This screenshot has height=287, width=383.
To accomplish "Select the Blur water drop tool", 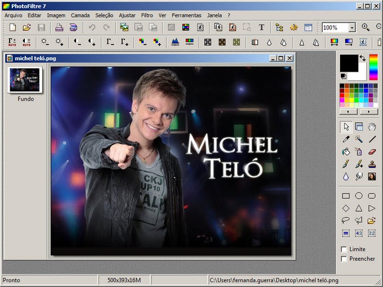I will (x=346, y=176).
